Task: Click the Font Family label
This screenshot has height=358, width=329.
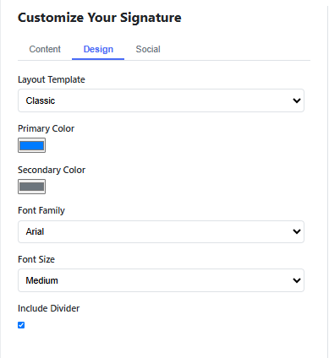Action: point(41,210)
